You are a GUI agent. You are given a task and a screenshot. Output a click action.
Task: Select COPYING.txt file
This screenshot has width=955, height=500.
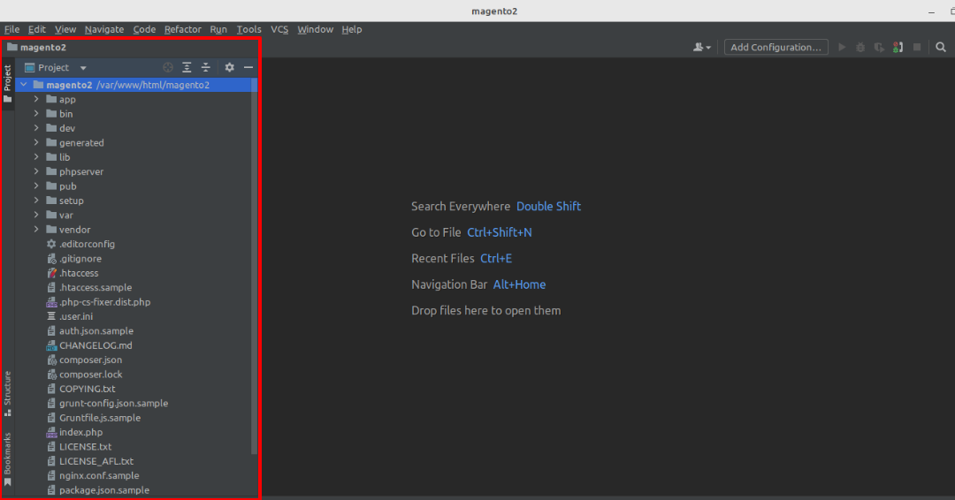tap(87, 390)
